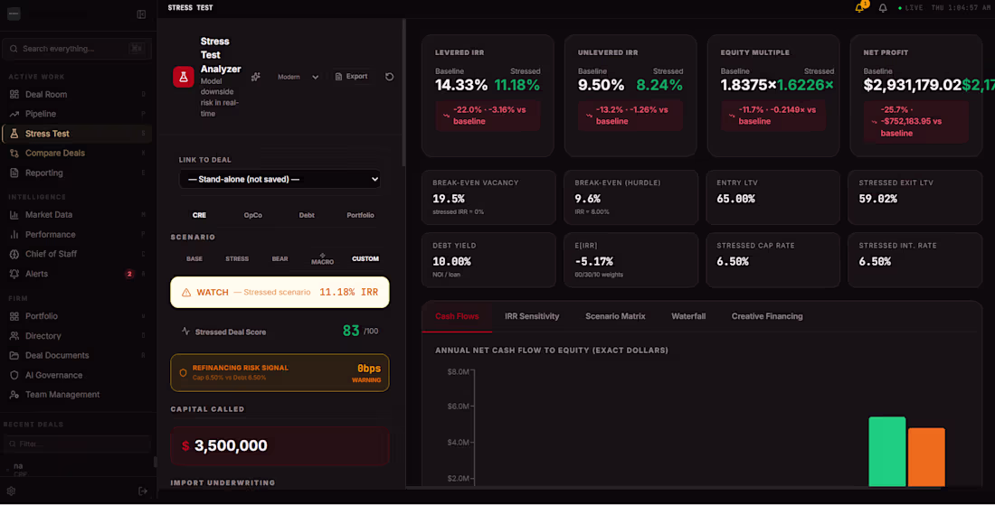
Task: Choose the BEAR scenario
Action: point(280,258)
